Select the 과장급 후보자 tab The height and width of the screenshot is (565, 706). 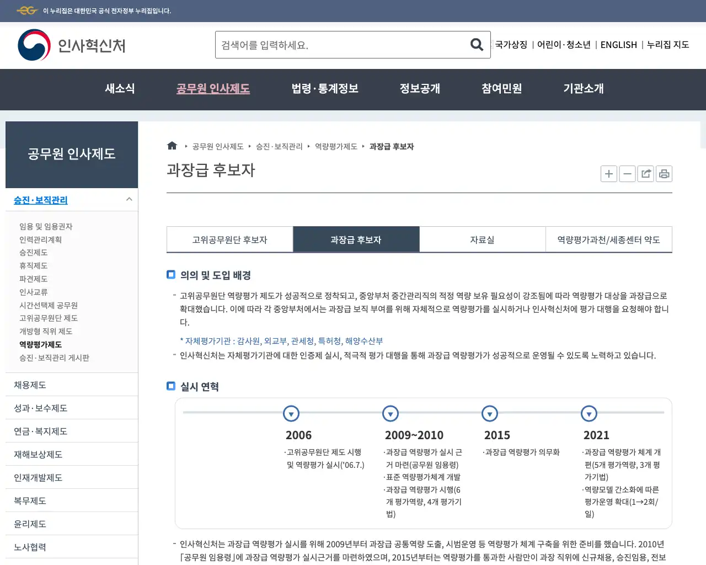pos(356,239)
